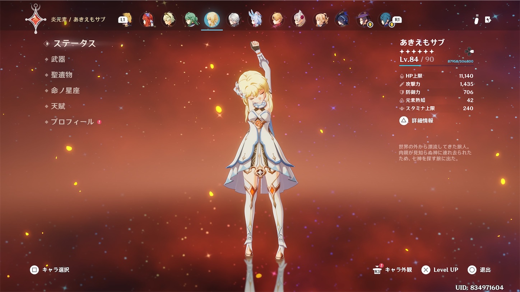The image size is (520, 292).
Task: Select the dark navy-haired character avatar
Action: (x=342, y=19)
